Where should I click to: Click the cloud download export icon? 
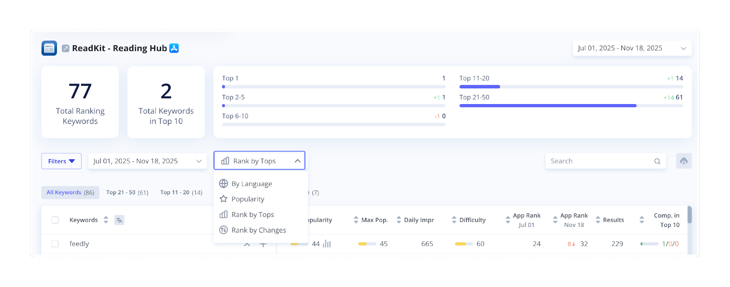(683, 161)
